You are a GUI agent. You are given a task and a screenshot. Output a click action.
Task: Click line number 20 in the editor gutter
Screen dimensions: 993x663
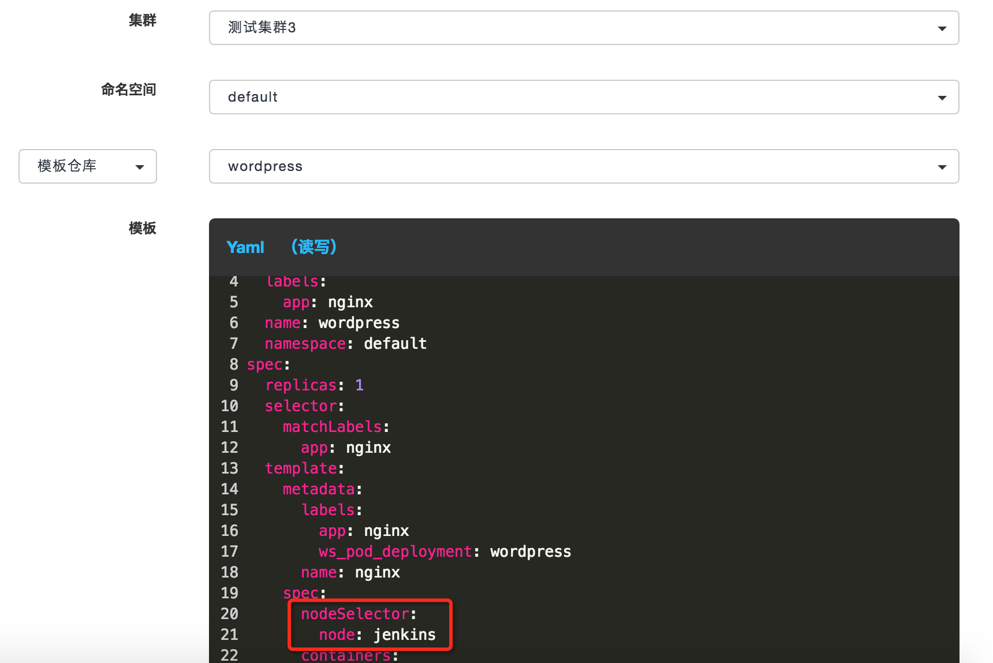[229, 613]
